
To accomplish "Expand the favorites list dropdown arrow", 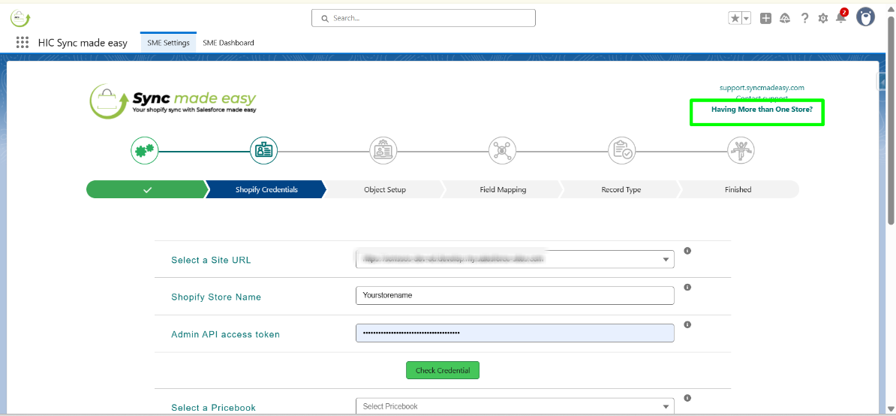I will tap(746, 18).
